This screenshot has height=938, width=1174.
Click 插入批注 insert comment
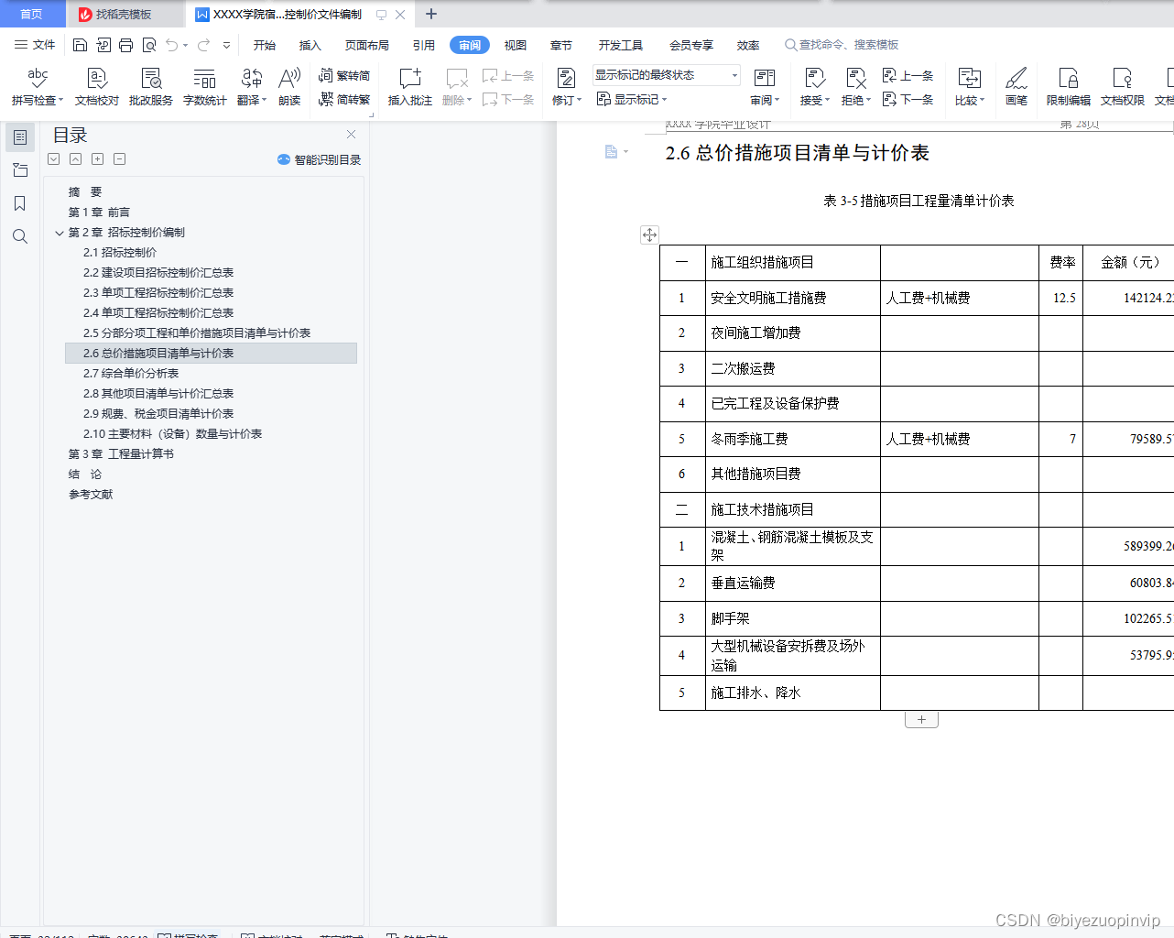[x=409, y=87]
